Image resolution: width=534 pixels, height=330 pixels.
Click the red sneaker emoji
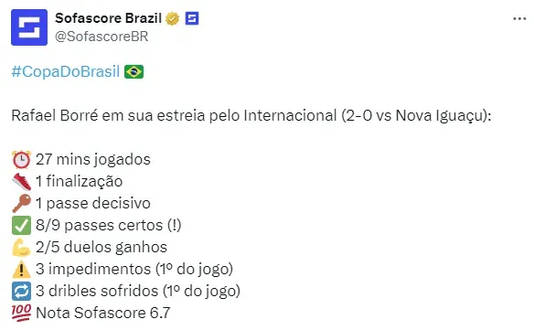21,182
